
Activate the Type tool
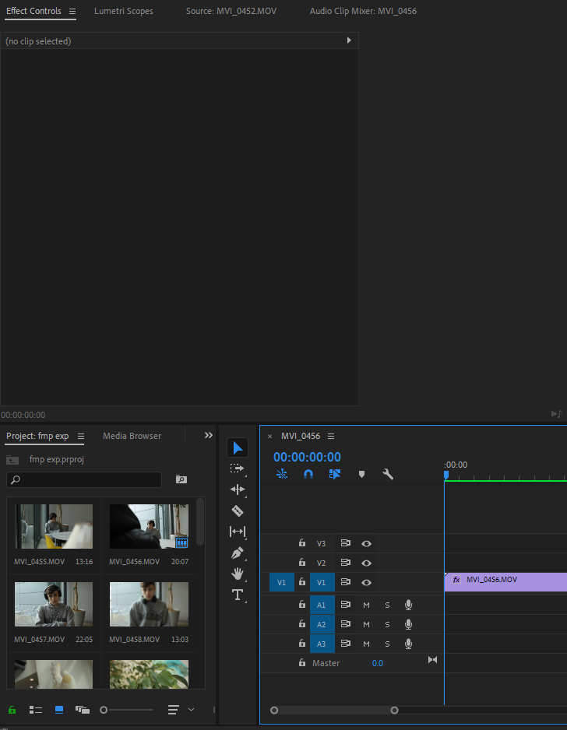238,595
